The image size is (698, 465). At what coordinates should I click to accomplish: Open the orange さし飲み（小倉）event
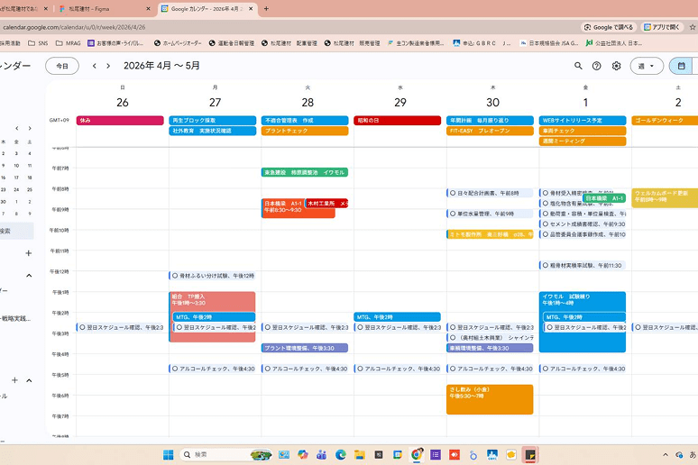[490, 399]
